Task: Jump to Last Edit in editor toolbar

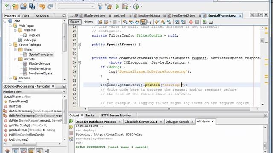Action: coord(100,22)
